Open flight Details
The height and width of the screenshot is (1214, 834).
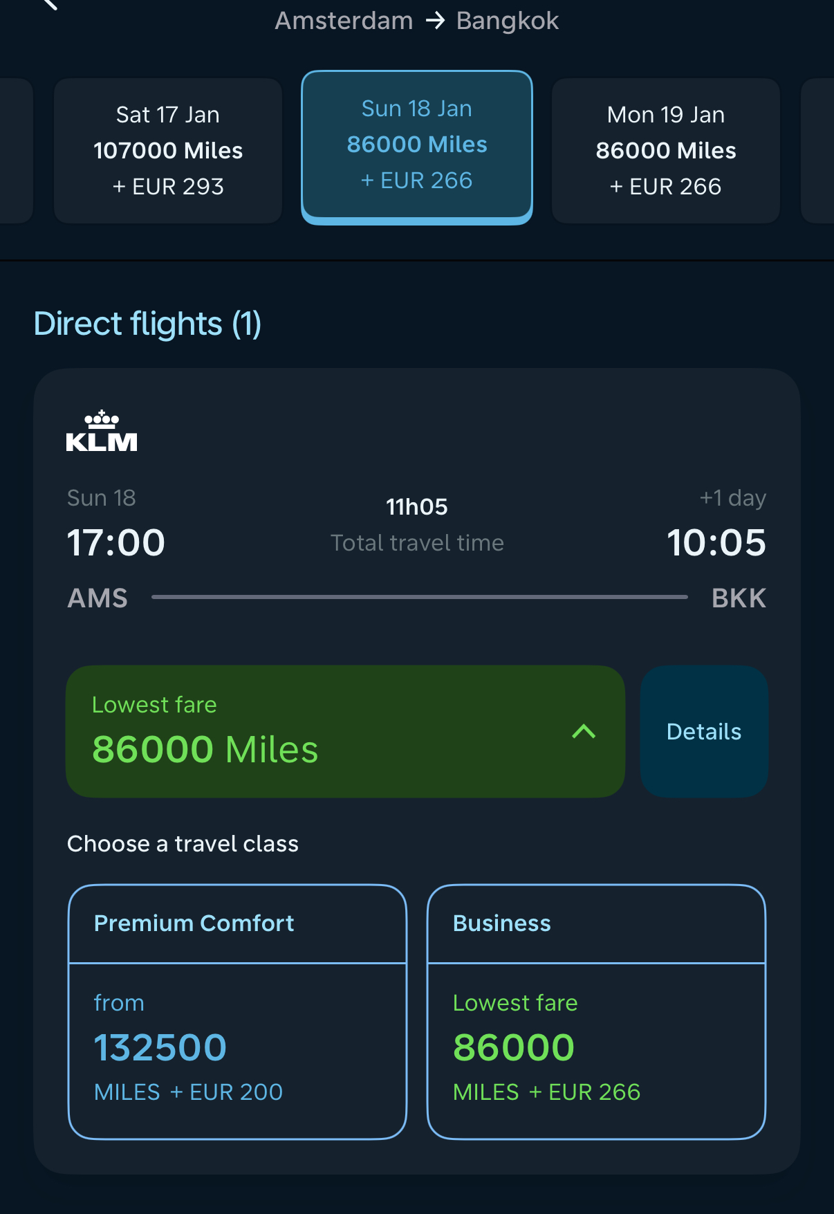pos(703,731)
